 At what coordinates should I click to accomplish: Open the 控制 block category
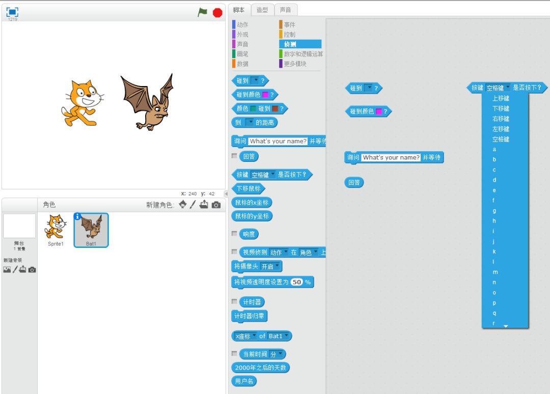tap(289, 34)
